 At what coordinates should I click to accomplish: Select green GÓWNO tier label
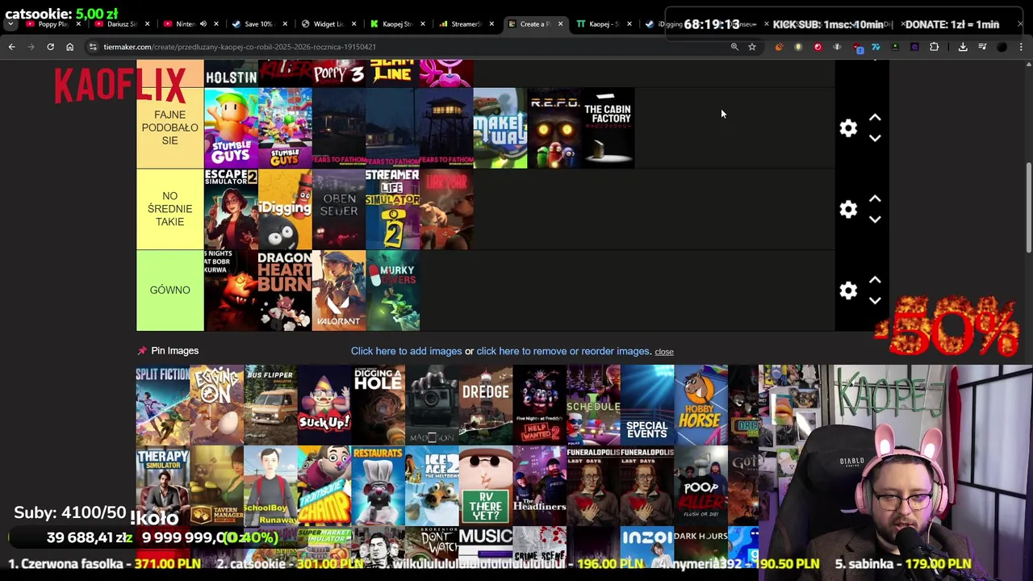pyautogui.click(x=169, y=290)
